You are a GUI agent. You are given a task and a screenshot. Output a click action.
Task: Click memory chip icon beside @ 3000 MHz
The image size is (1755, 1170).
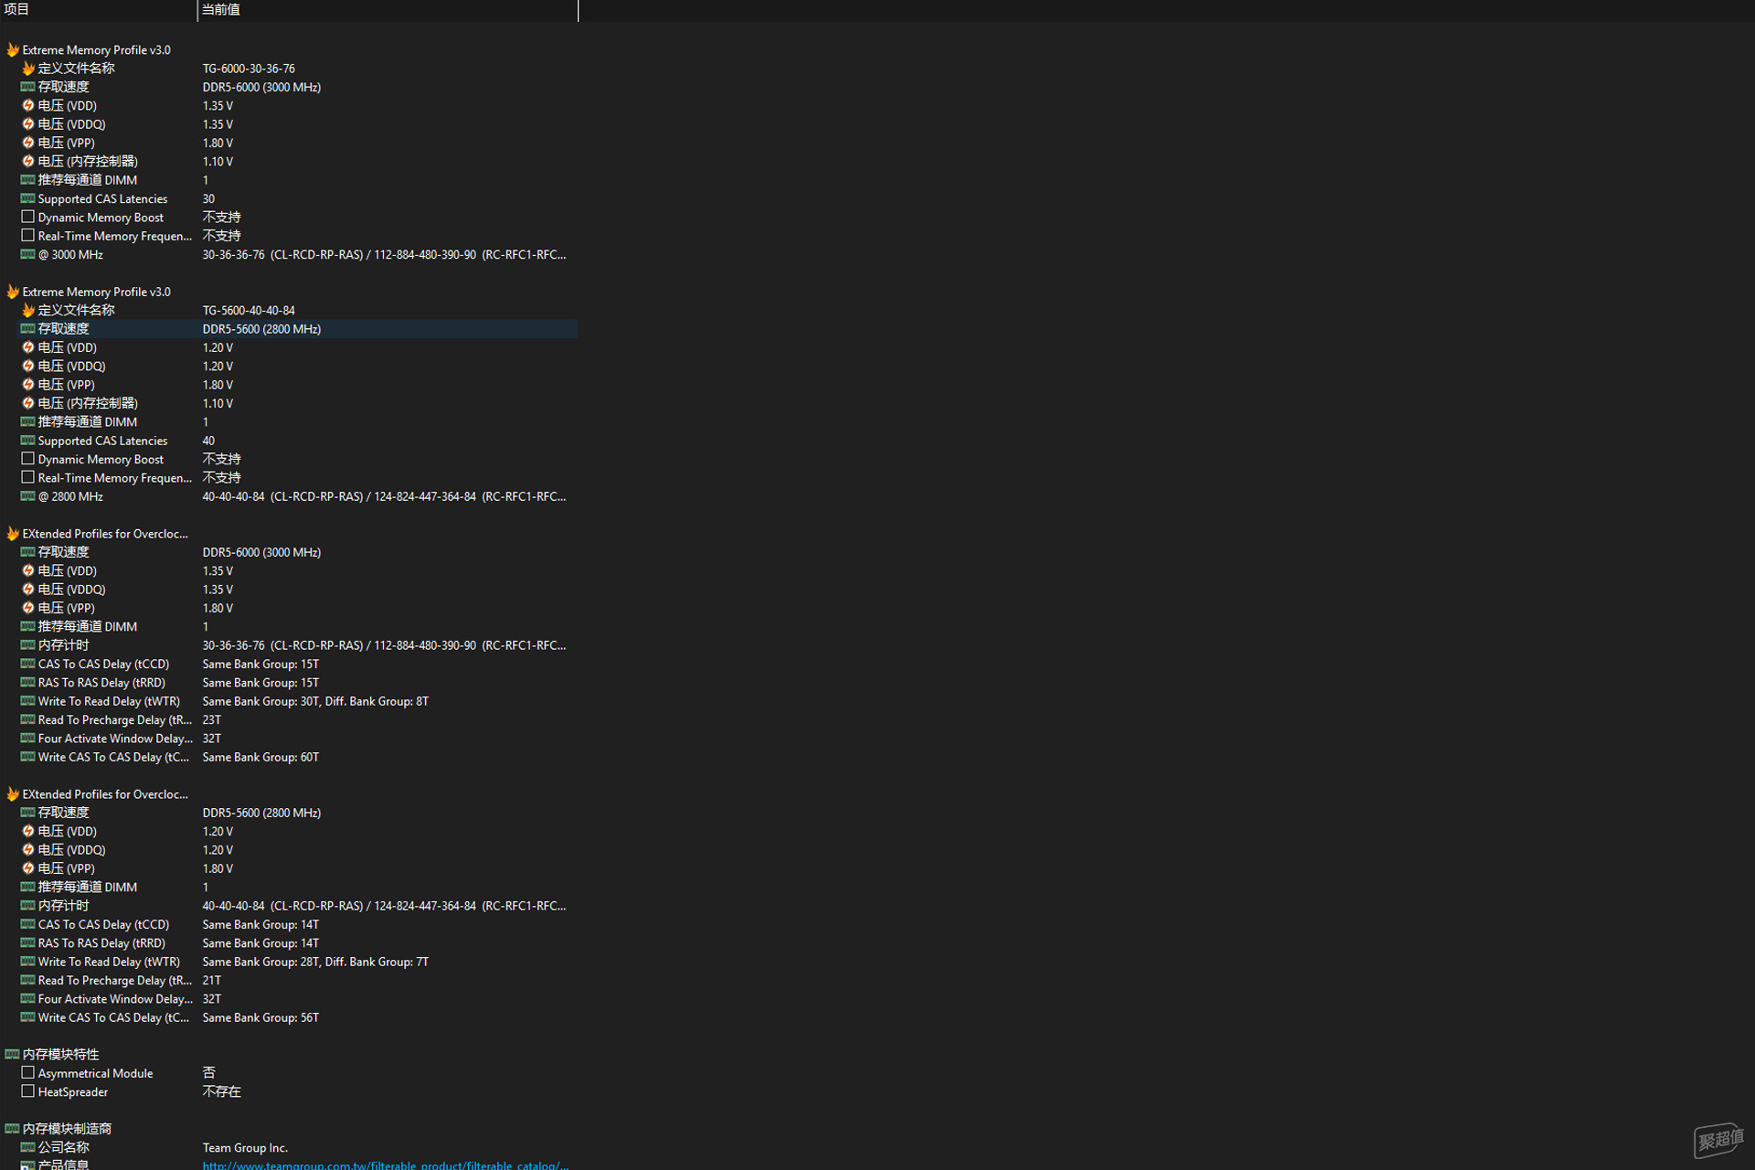[28, 255]
